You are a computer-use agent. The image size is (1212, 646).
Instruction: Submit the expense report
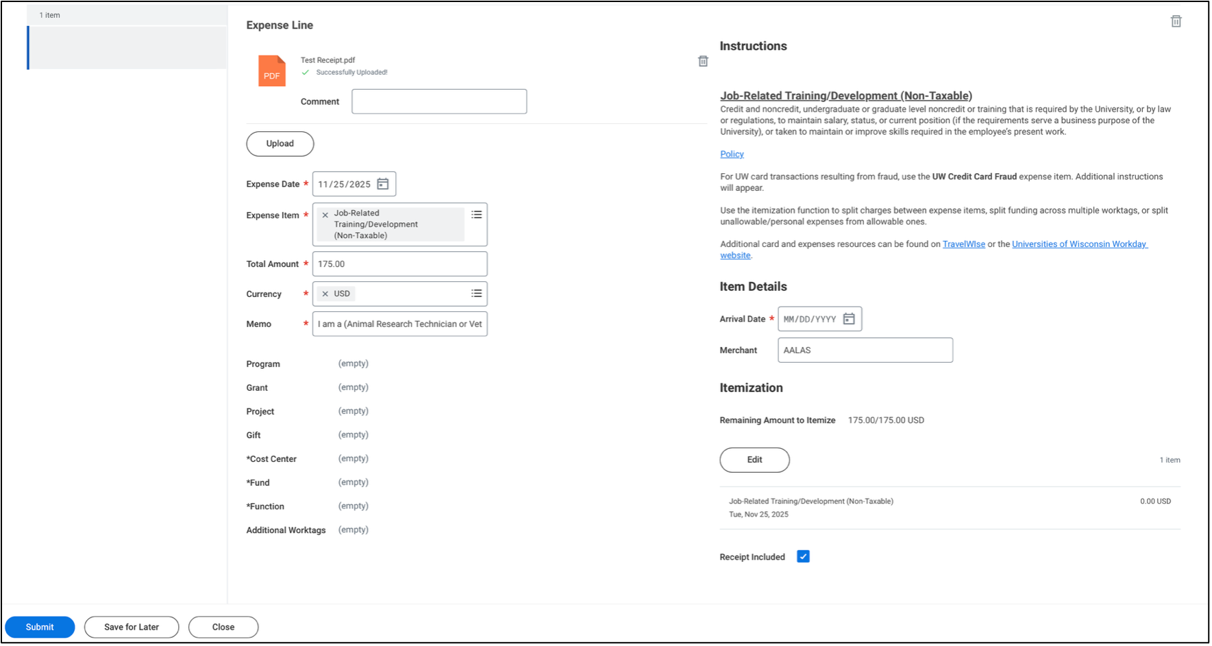40,627
